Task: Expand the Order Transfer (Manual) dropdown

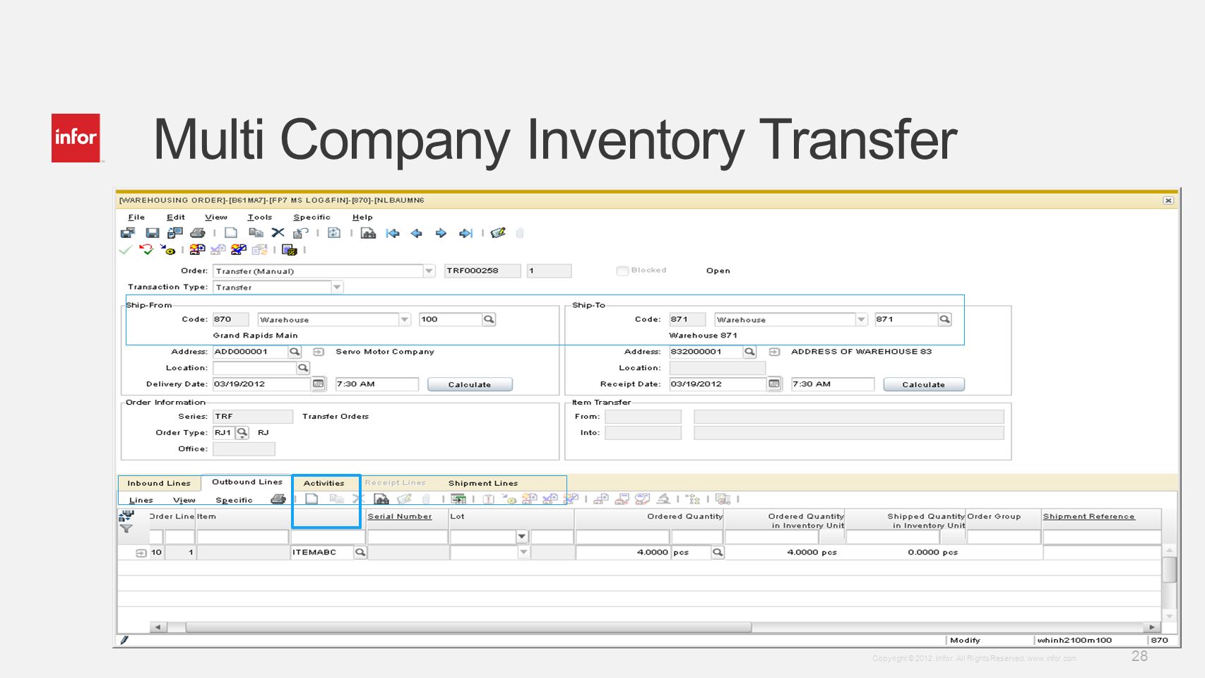Action: (x=429, y=271)
